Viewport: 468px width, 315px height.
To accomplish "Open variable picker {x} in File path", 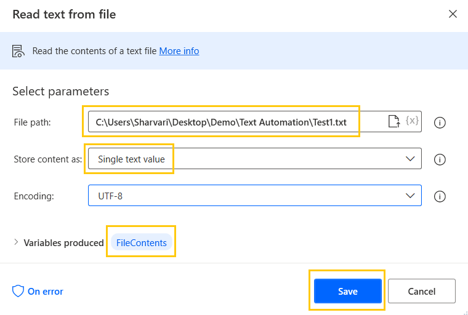I will click(412, 121).
